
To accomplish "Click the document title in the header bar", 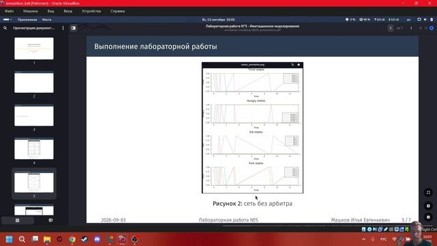I will (x=253, y=26).
